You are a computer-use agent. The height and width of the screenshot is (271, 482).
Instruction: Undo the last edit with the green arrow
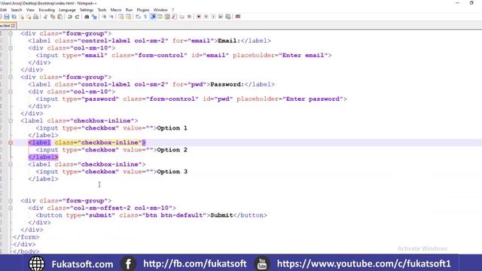click(70, 17)
